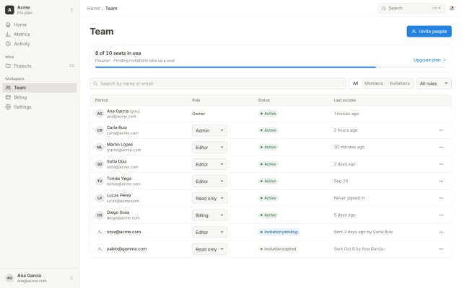Open more options for Carla Ruiz
462x288 pixels.
pos(441,130)
